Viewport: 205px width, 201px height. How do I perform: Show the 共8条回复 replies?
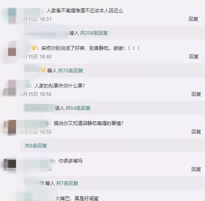click(36, 146)
